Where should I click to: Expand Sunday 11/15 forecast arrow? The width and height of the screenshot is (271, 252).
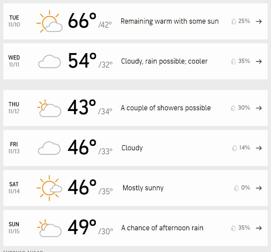[259, 228]
